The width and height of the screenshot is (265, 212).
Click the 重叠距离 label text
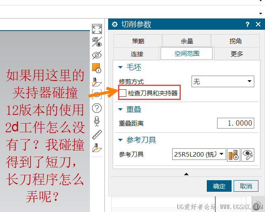click(131, 123)
